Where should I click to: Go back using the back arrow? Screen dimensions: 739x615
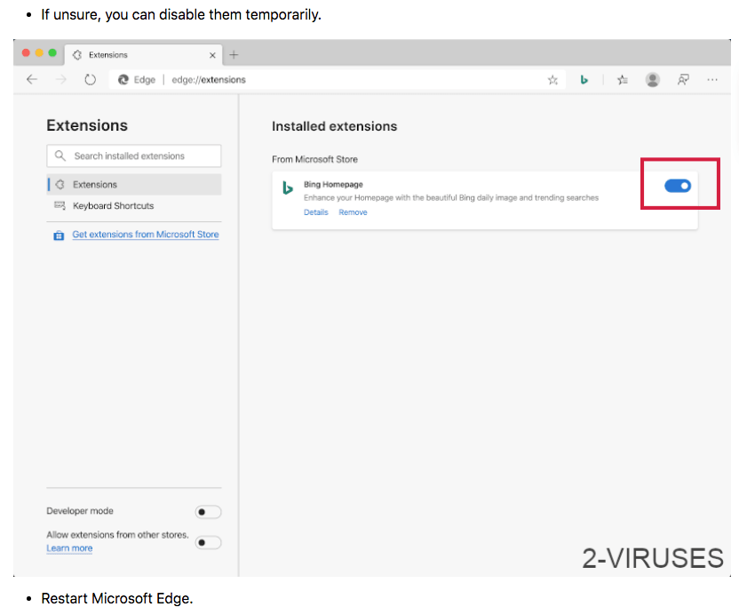click(32, 80)
